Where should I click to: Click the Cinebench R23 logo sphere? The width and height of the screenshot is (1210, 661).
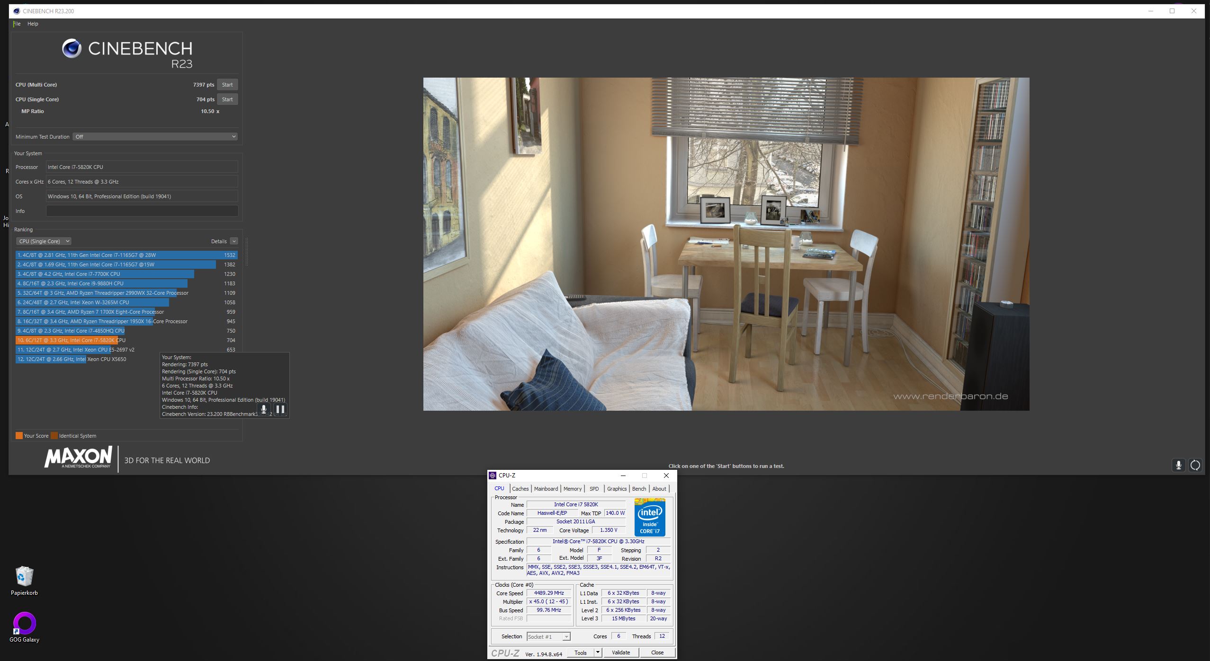(72, 48)
